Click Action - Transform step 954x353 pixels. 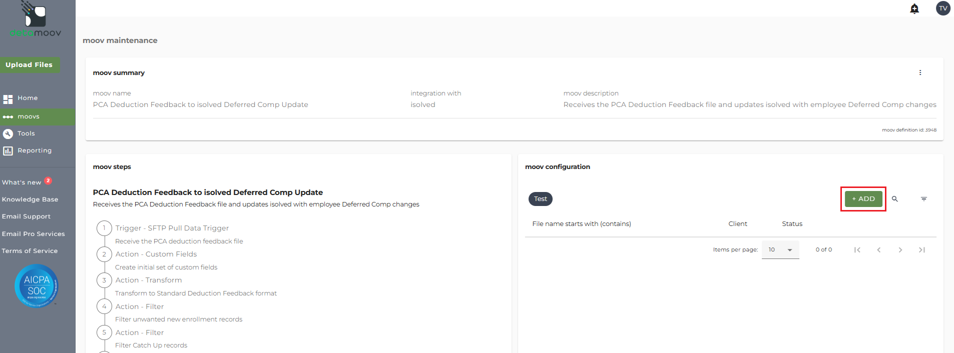pyautogui.click(x=149, y=280)
